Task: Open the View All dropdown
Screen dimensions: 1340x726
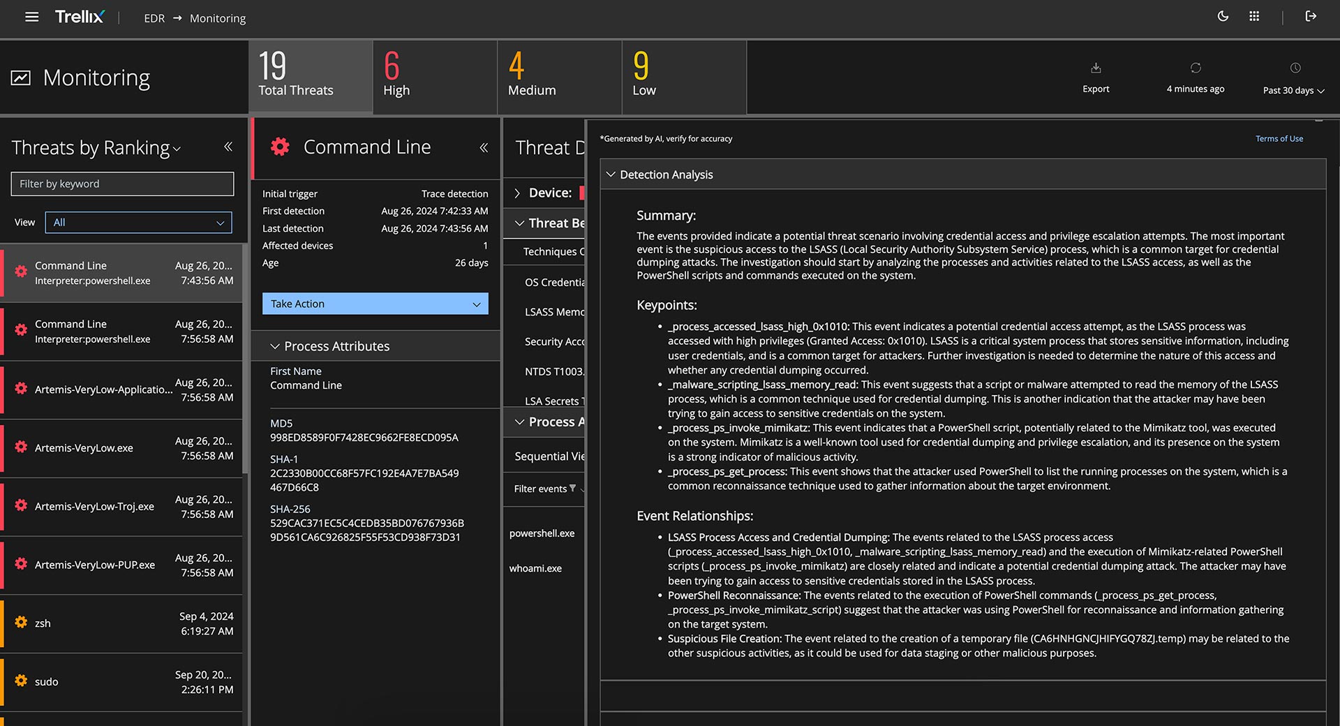Action: [x=138, y=223]
